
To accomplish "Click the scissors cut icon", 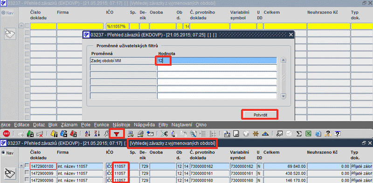I will [x=164, y=134].
